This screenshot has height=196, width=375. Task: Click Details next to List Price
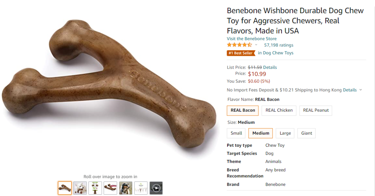(x=270, y=67)
